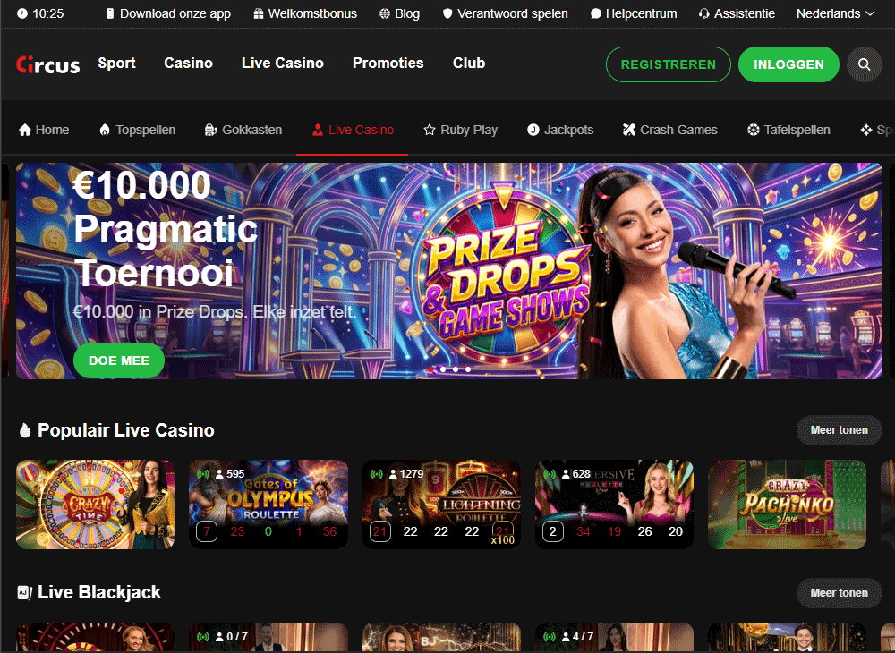Select the Live Casino category tab

point(353,130)
